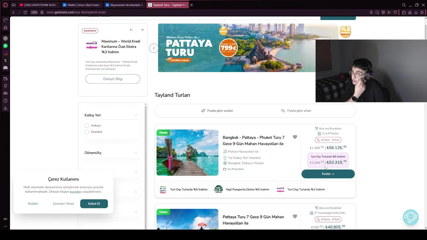The image size is (427, 240).
Task: Click the gezinomi.com address bar URL
Action: (x=76, y=12)
